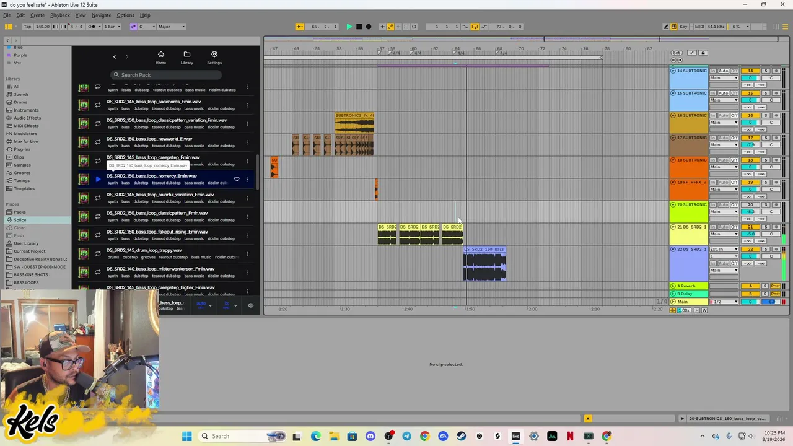Toggle the Arrangement Loop switch
Image resolution: width=793 pixels, height=446 pixels.
click(x=475, y=27)
